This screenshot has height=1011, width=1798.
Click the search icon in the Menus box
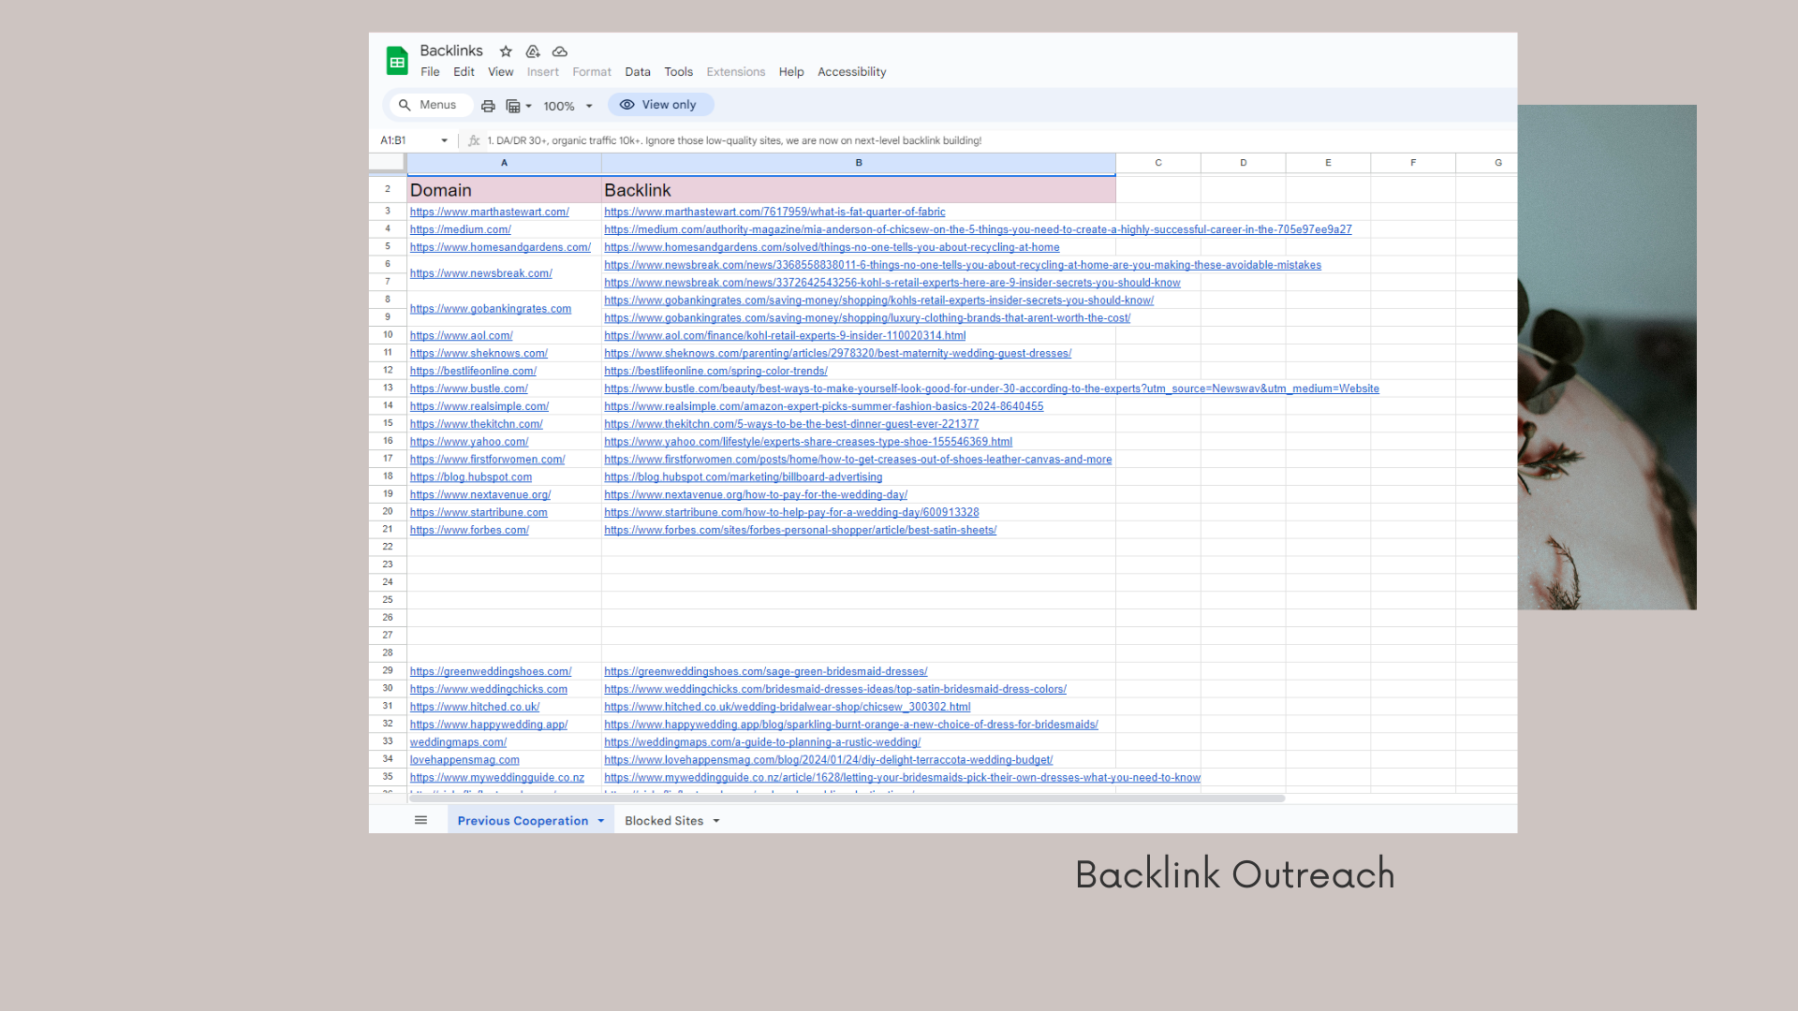[x=405, y=105]
